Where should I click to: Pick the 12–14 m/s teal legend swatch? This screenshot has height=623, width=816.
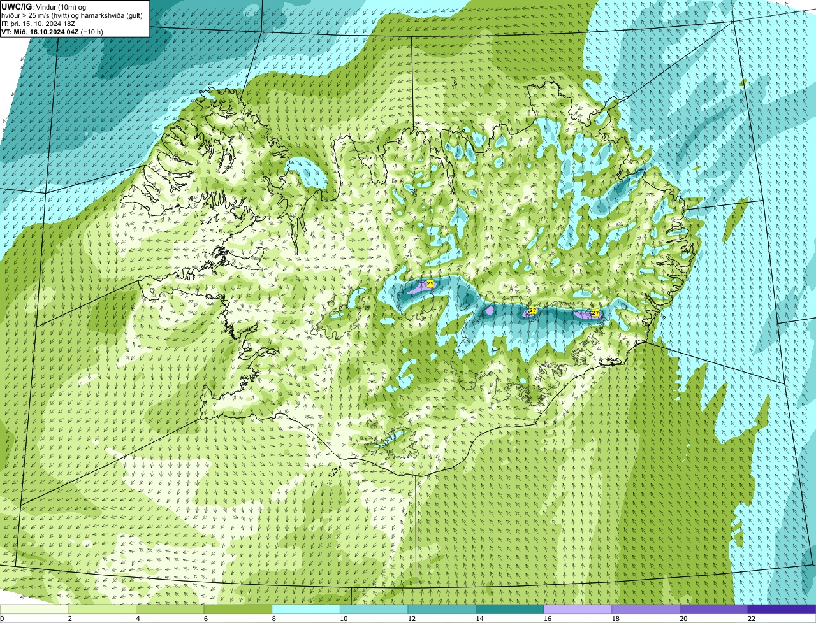442,609
